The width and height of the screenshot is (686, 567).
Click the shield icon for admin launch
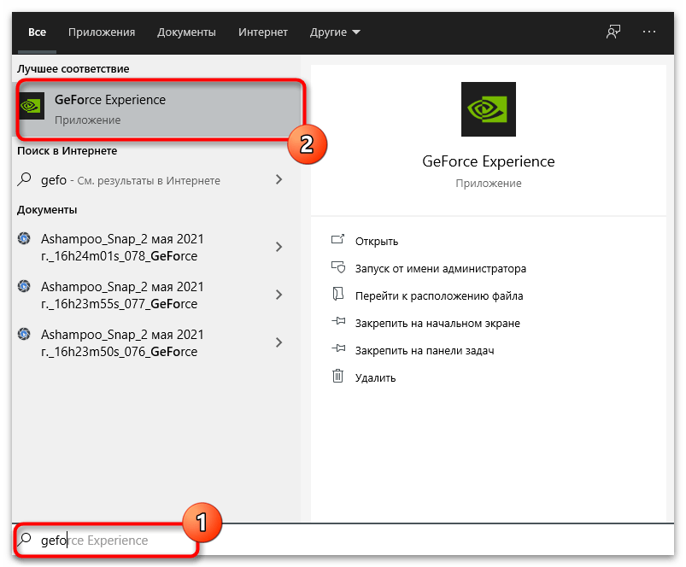click(x=338, y=268)
